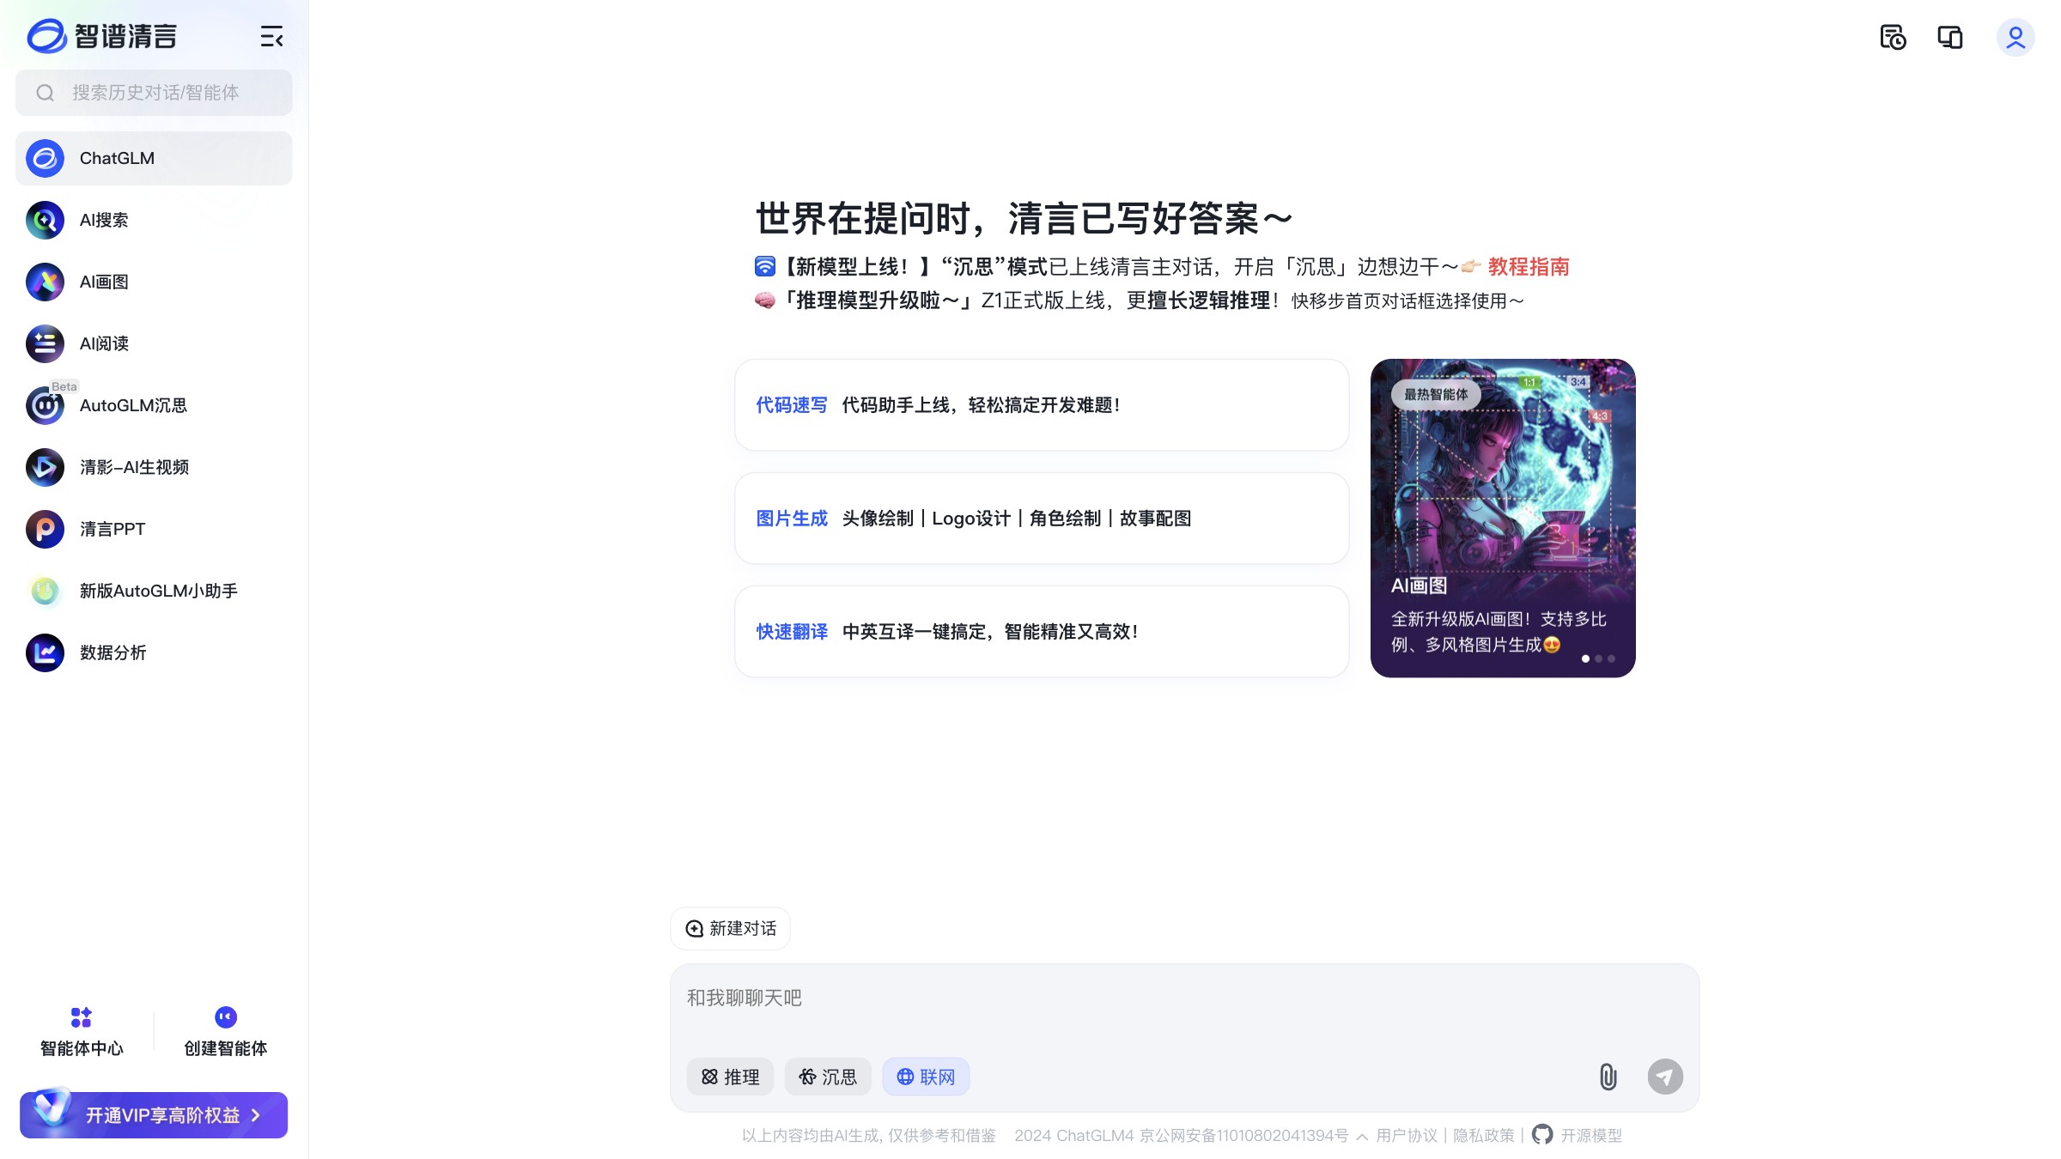View chat history from the top-right icon
2061x1159 pixels.
click(1892, 38)
